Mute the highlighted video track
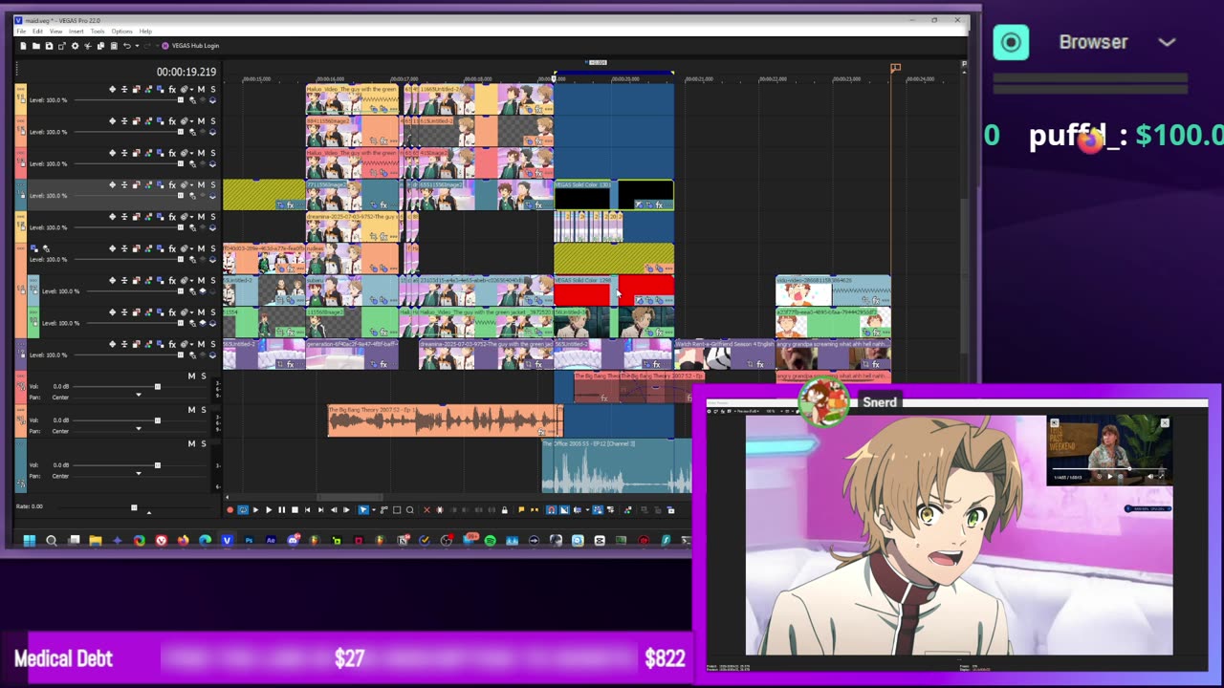1224x688 pixels. [x=201, y=184]
